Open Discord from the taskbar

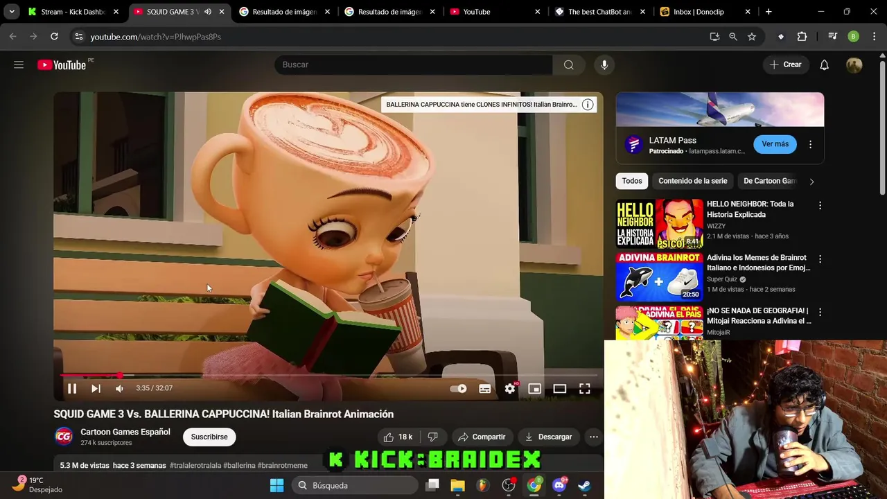[x=559, y=485]
